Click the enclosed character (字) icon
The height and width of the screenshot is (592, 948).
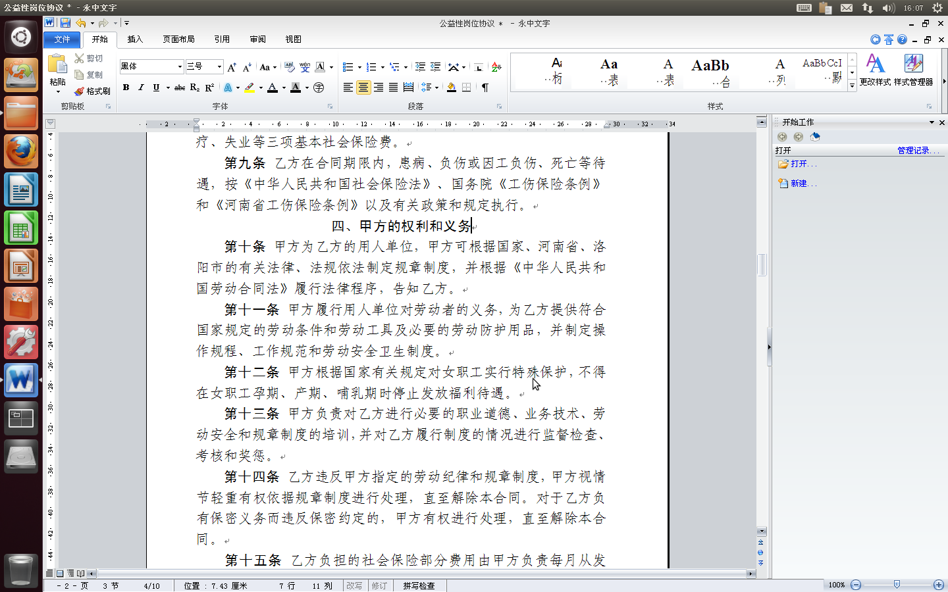(319, 87)
